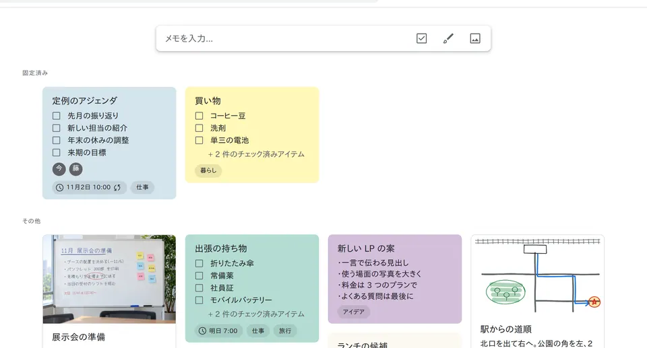Tick the 年末の休みの調整 checkbox
This screenshot has width=647, height=348.
coord(57,140)
